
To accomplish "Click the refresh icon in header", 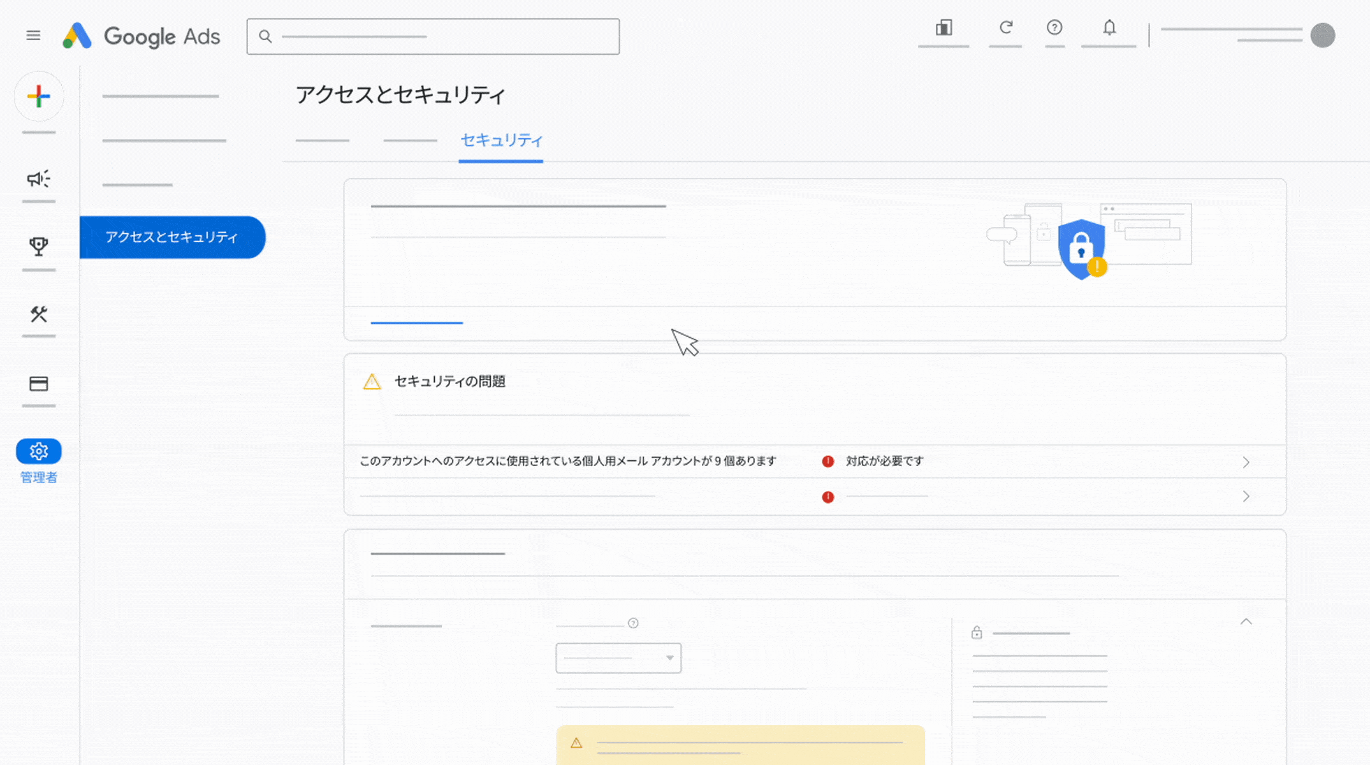I will [x=1005, y=28].
